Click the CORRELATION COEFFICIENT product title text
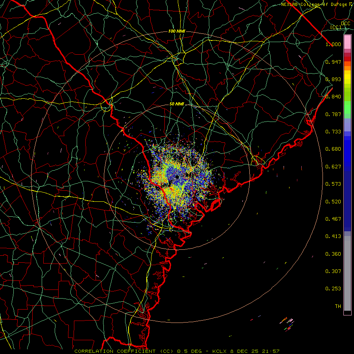Screen dimensions: 354x354 click(115, 351)
